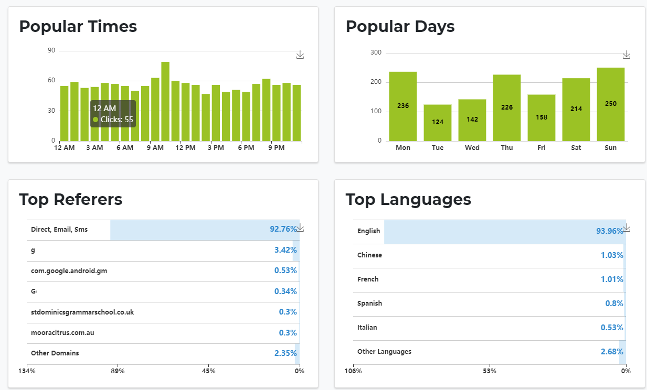This screenshot has height=390, width=647.
Task: Click the 'Wed' day label
Action: pos(472,148)
